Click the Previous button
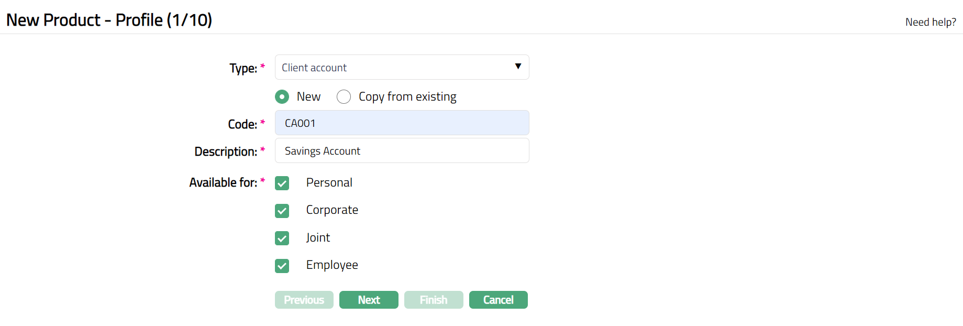The image size is (963, 326). pos(304,300)
